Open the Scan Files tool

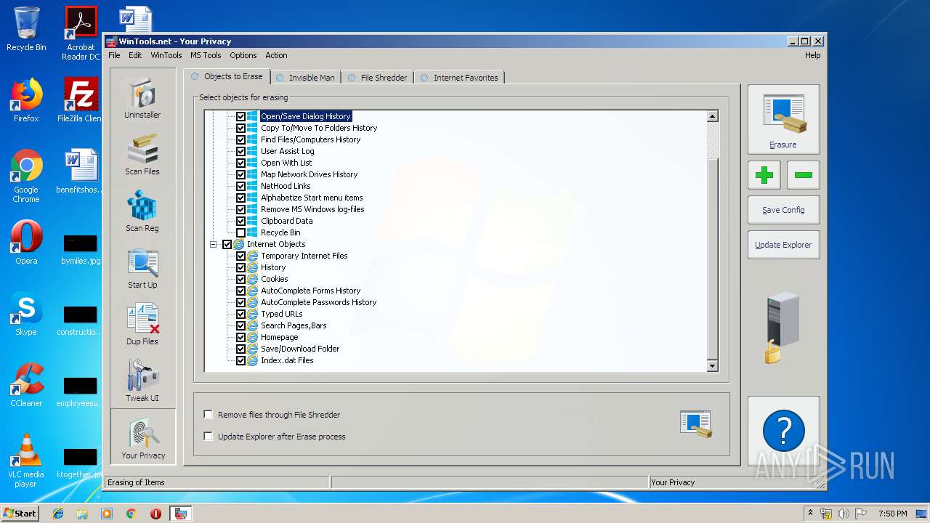pyautogui.click(x=142, y=154)
